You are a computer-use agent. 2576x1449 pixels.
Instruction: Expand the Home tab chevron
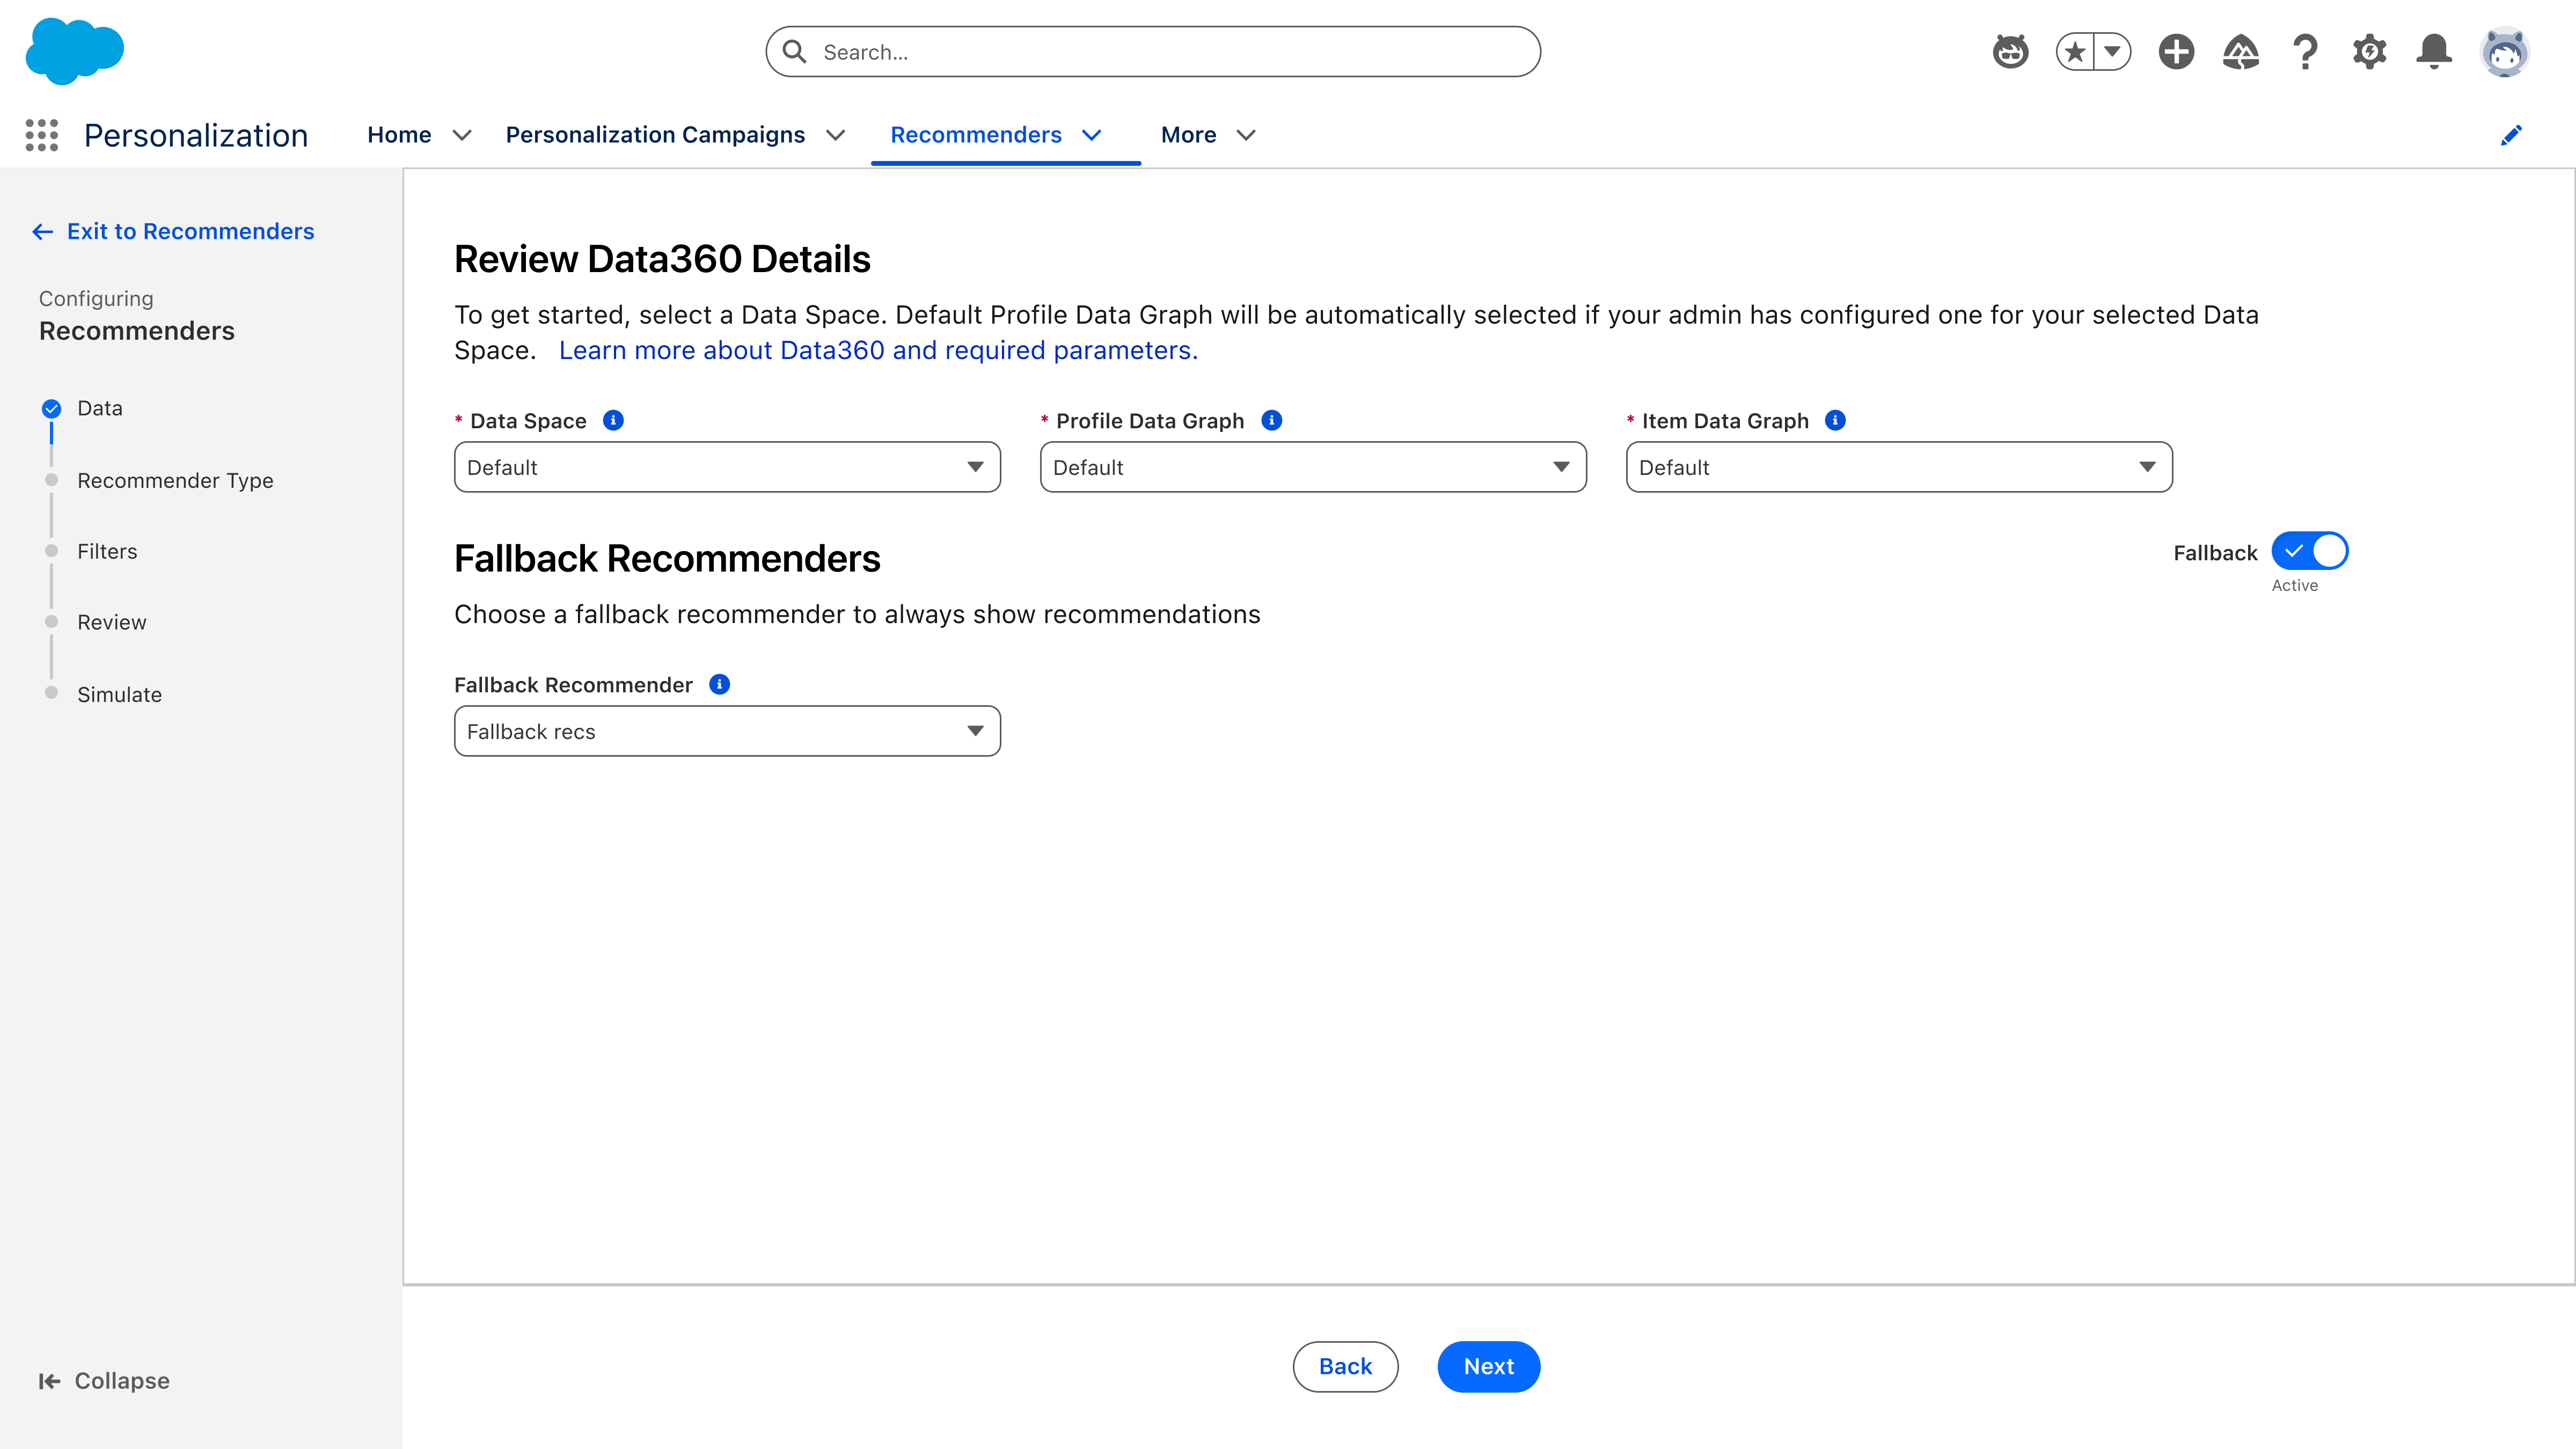[461, 135]
